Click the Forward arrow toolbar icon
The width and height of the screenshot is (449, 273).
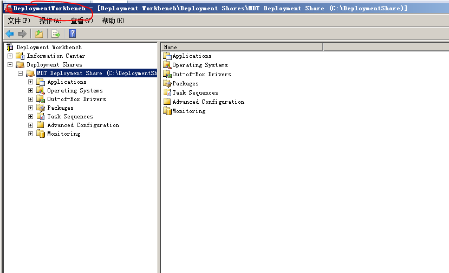[22, 34]
